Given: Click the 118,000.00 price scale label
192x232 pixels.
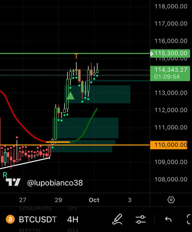Looking at the screenshot, I should tap(171, 6).
